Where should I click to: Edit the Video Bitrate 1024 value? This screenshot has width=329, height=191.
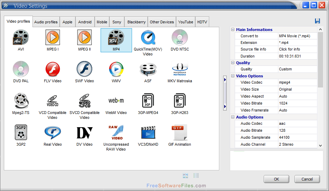(298, 103)
